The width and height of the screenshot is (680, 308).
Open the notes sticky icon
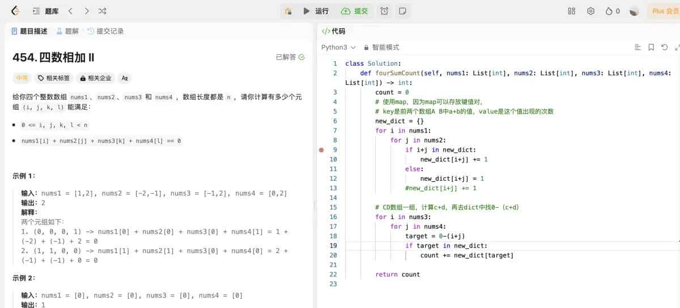(402, 11)
